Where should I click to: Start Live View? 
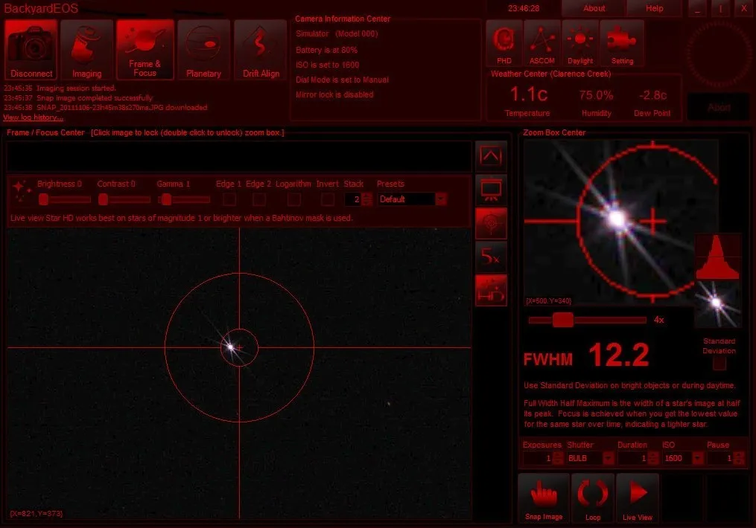pos(637,498)
